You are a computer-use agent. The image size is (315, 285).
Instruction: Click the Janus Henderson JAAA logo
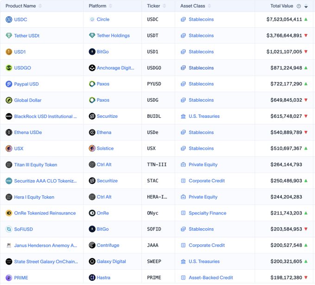pyautogui.click(x=9, y=245)
